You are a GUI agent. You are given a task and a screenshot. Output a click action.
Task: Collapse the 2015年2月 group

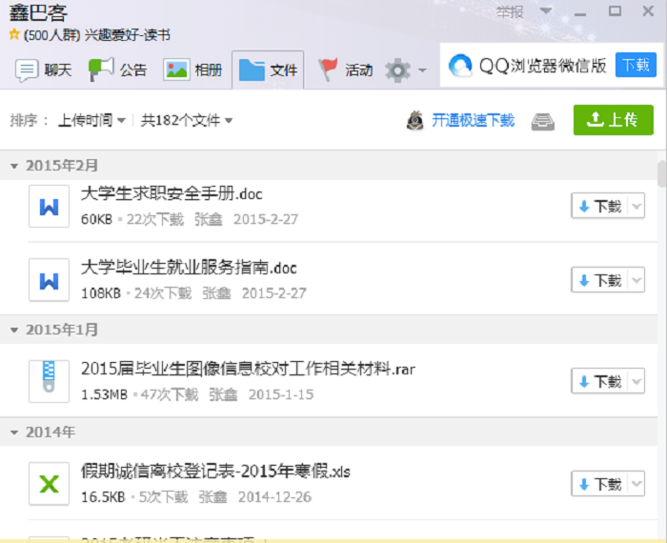tap(14, 166)
